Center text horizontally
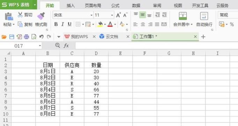Screen dimensions: 238x126 point(143,24)
